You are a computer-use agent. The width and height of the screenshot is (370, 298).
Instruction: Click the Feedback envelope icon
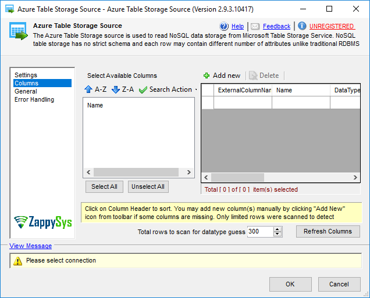pyautogui.click(x=255, y=26)
